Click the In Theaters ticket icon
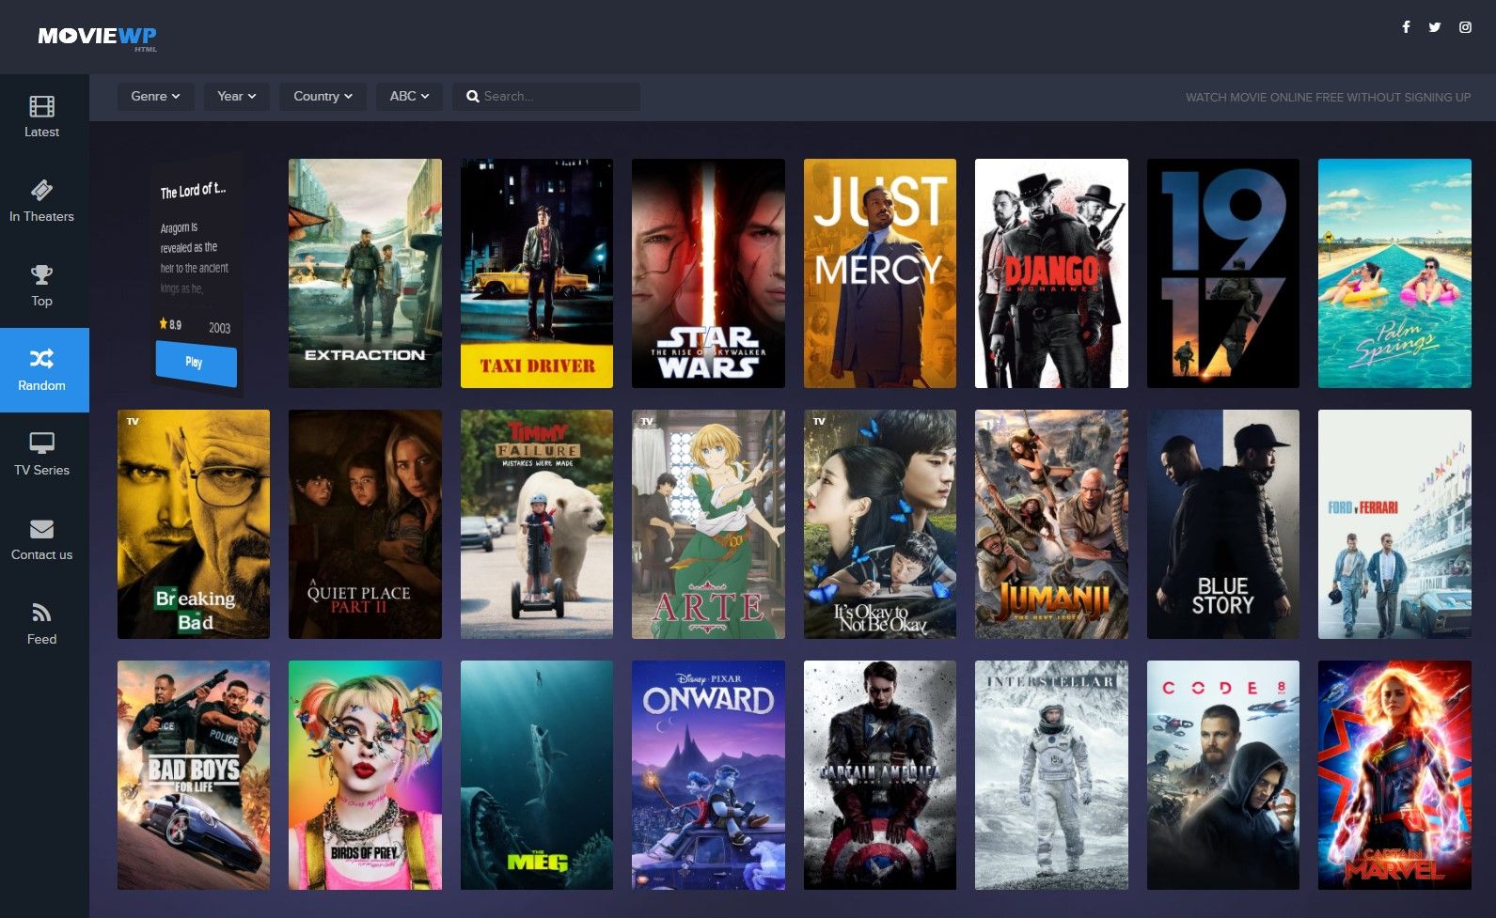Screen dimensions: 1496x918 pos(41,191)
